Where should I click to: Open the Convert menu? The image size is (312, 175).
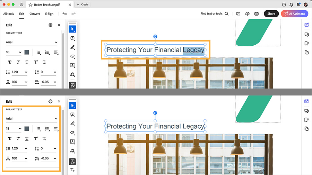35,14
